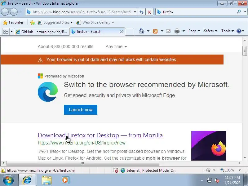Click the magnifier Search icon

pyautogui.click(x=239, y=12)
